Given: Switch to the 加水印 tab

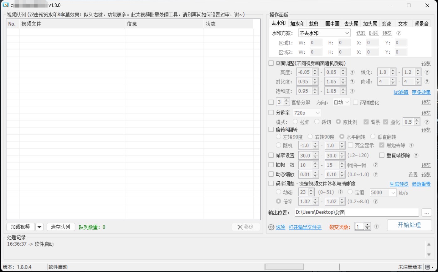Looking at the screenshot, I should (297, 24).
